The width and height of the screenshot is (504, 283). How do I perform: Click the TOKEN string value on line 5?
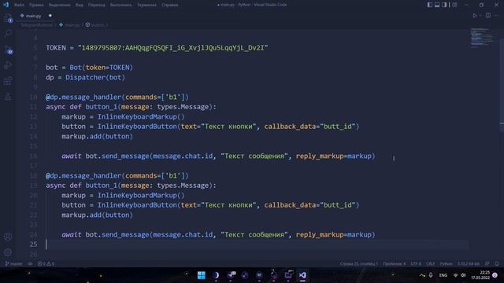pos(173,48)
